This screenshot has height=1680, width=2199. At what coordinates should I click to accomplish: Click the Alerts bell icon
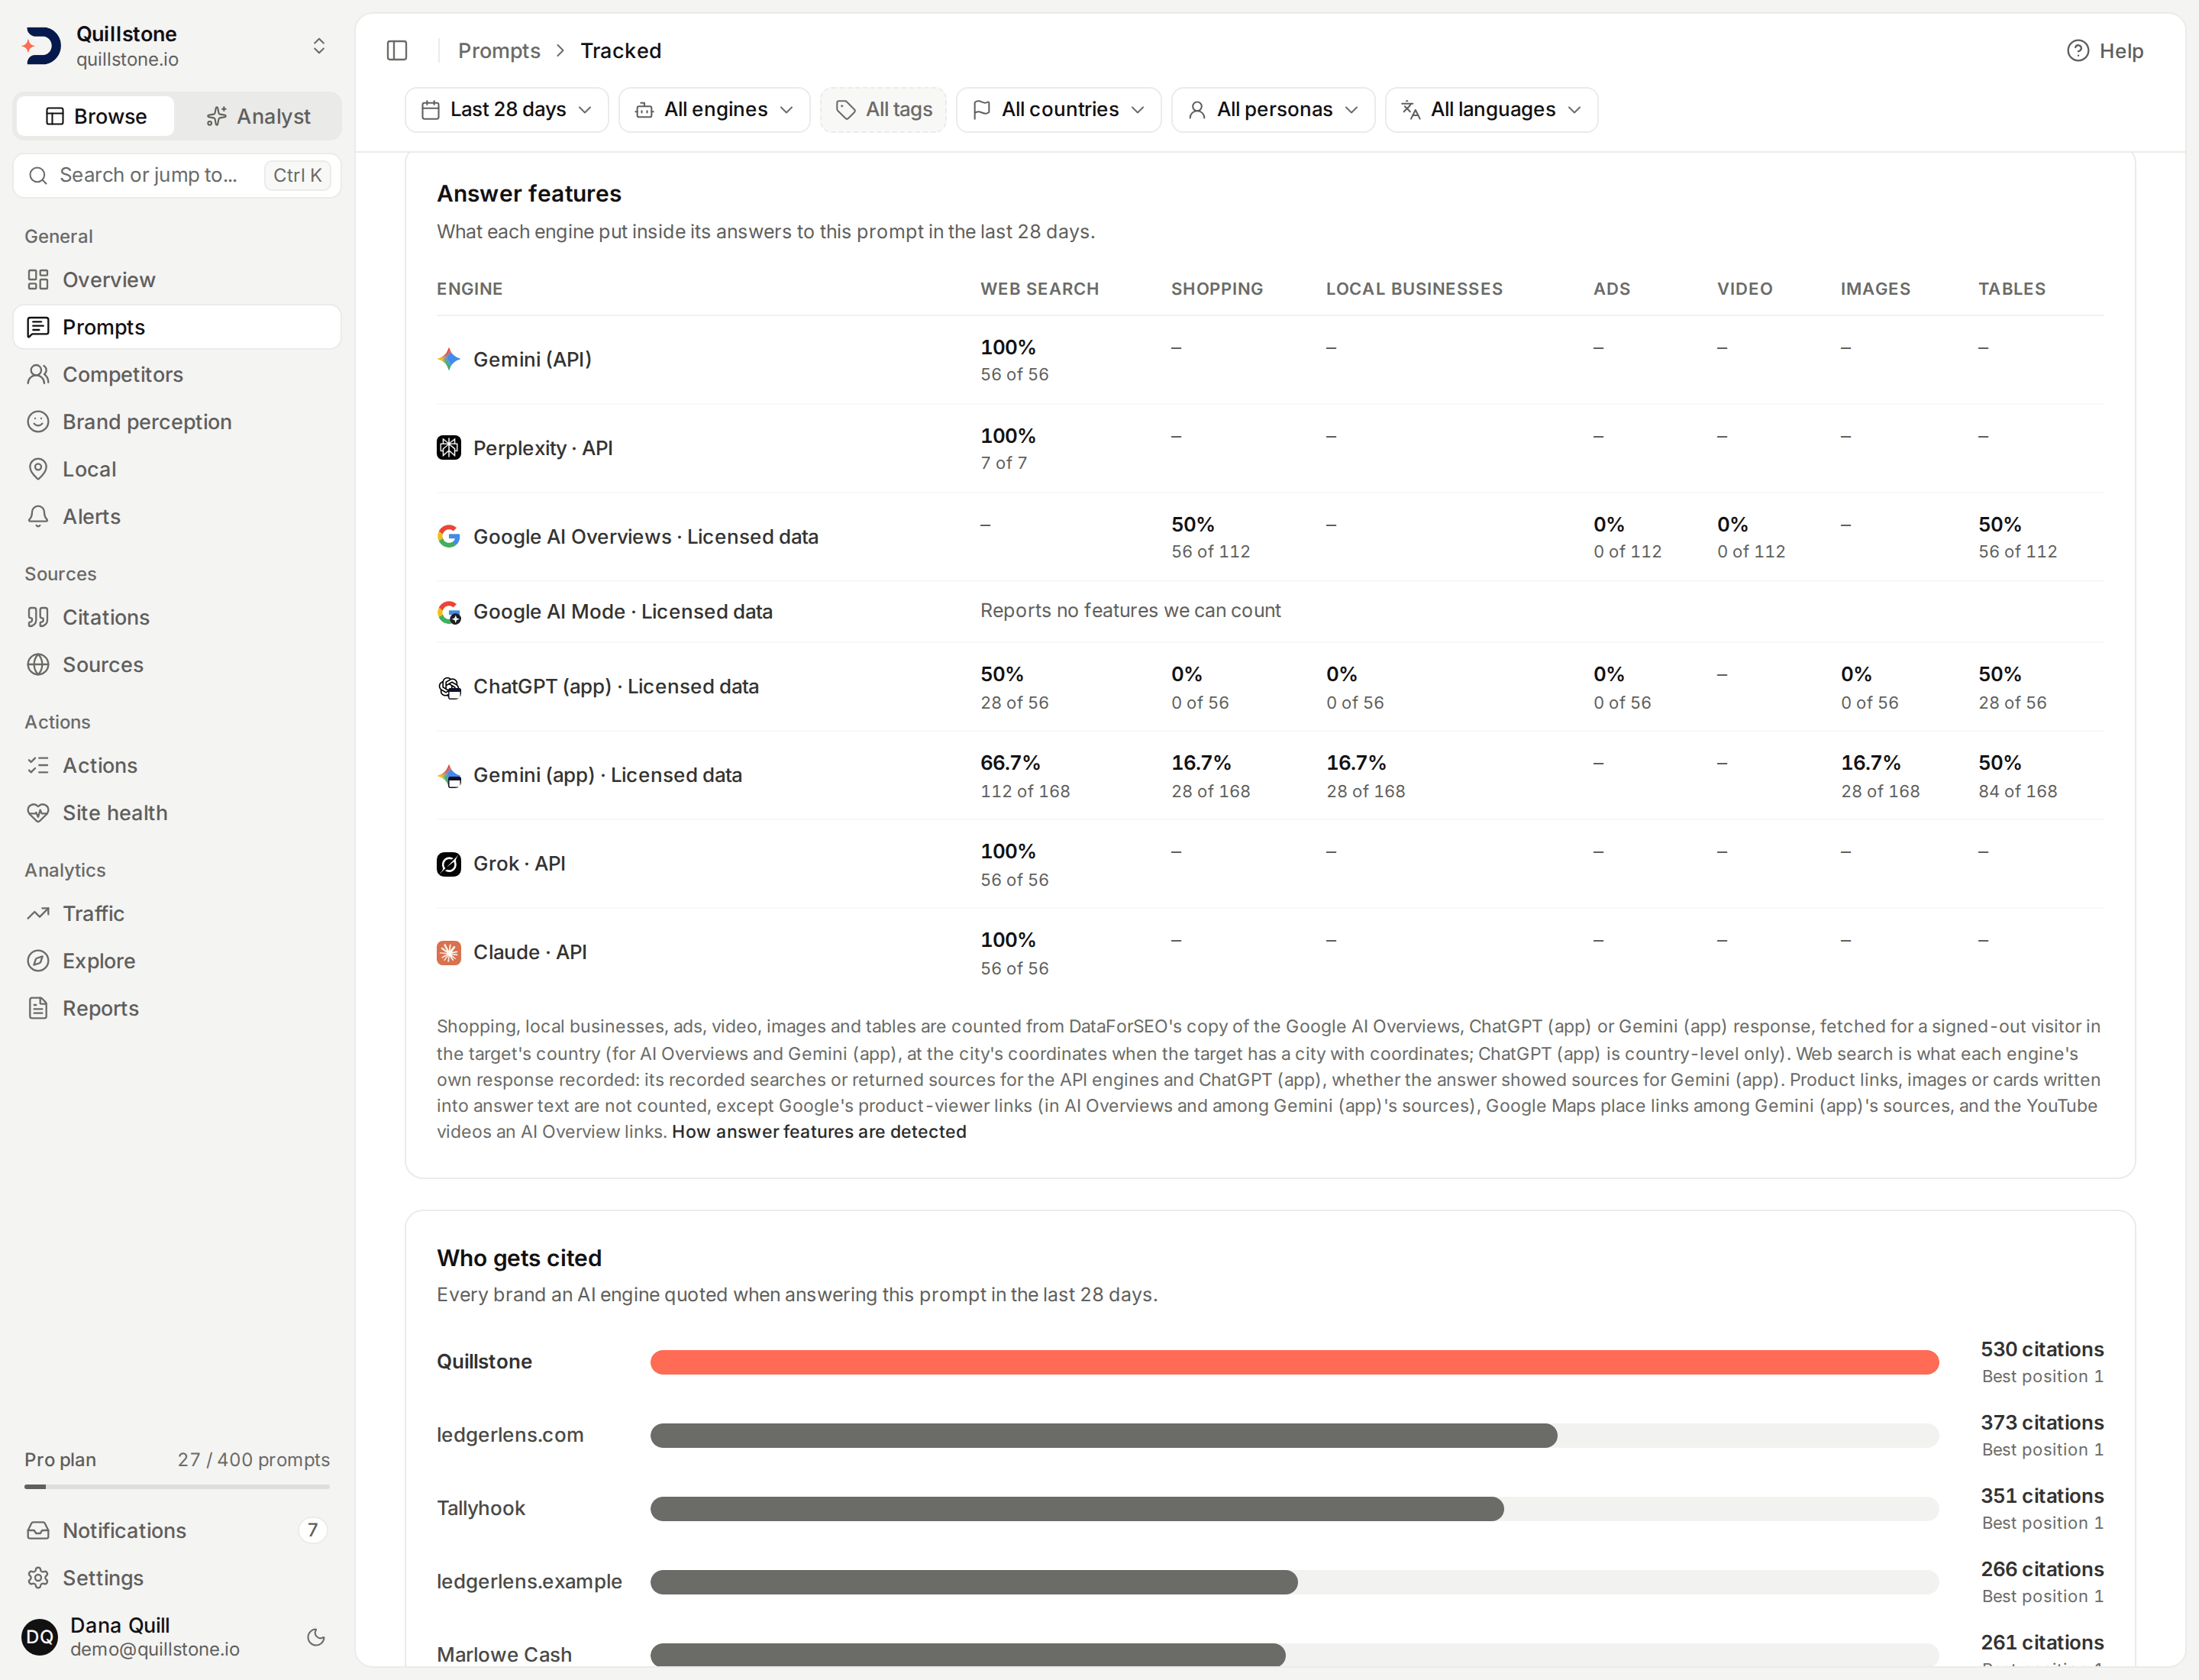[x=38, y=517]
